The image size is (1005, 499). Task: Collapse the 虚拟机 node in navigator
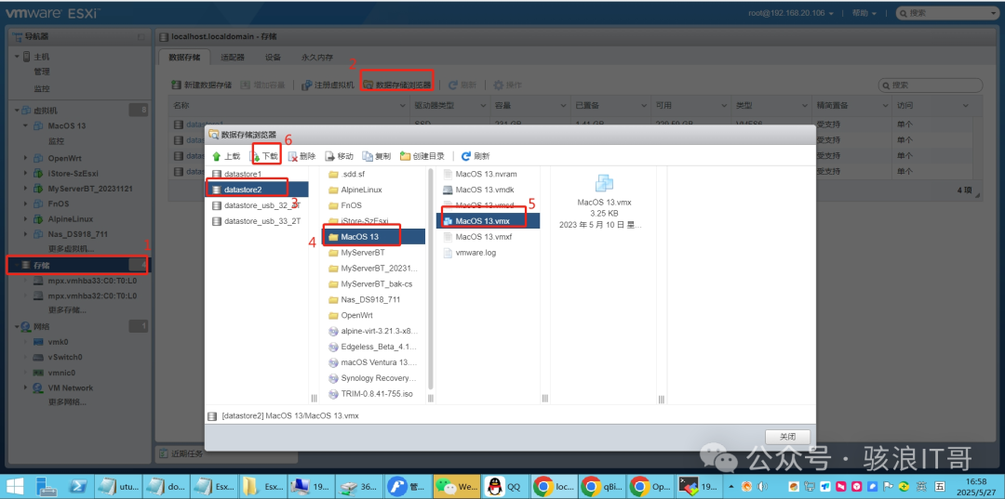(x=17, y=111)
